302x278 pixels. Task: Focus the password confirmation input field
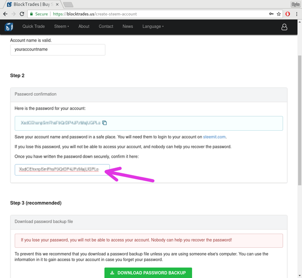click(x=62, y=170)
